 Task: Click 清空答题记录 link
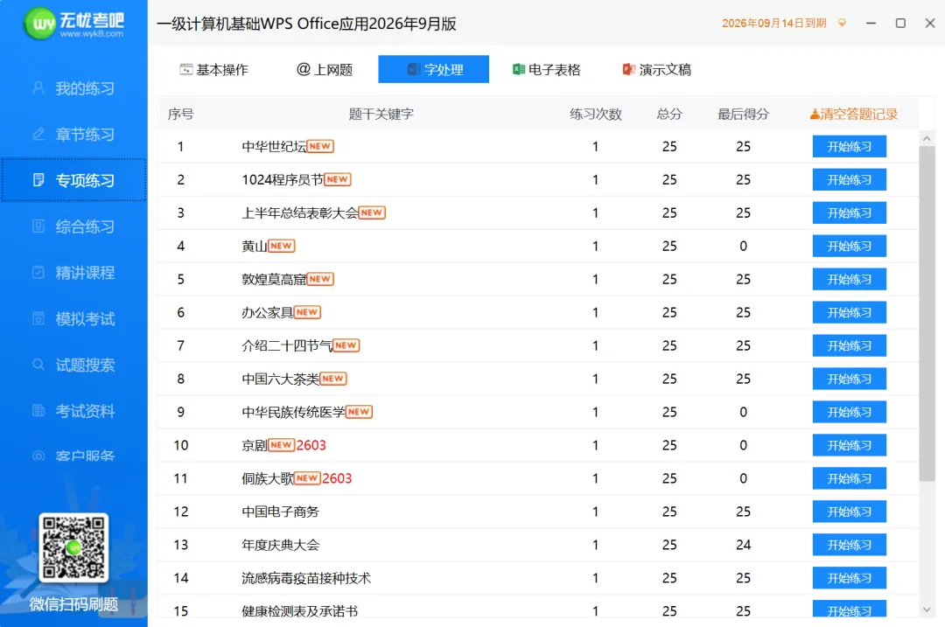point(853,114)
